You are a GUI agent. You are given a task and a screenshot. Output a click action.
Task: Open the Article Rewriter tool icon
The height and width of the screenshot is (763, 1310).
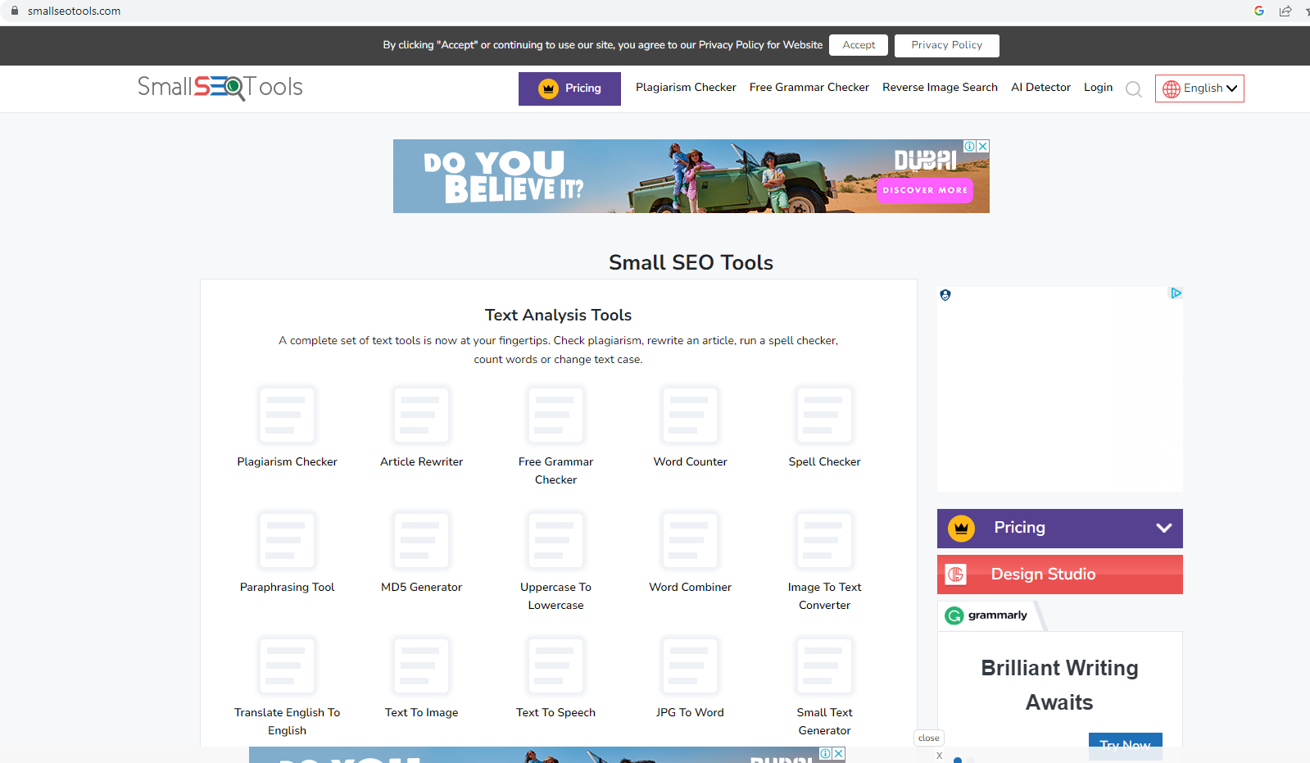(421, 415)
